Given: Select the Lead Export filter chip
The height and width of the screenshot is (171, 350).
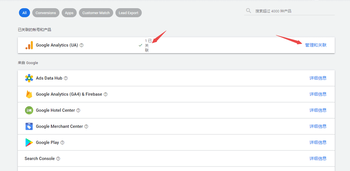Looking at the screenshot, I should pos(128,13).
